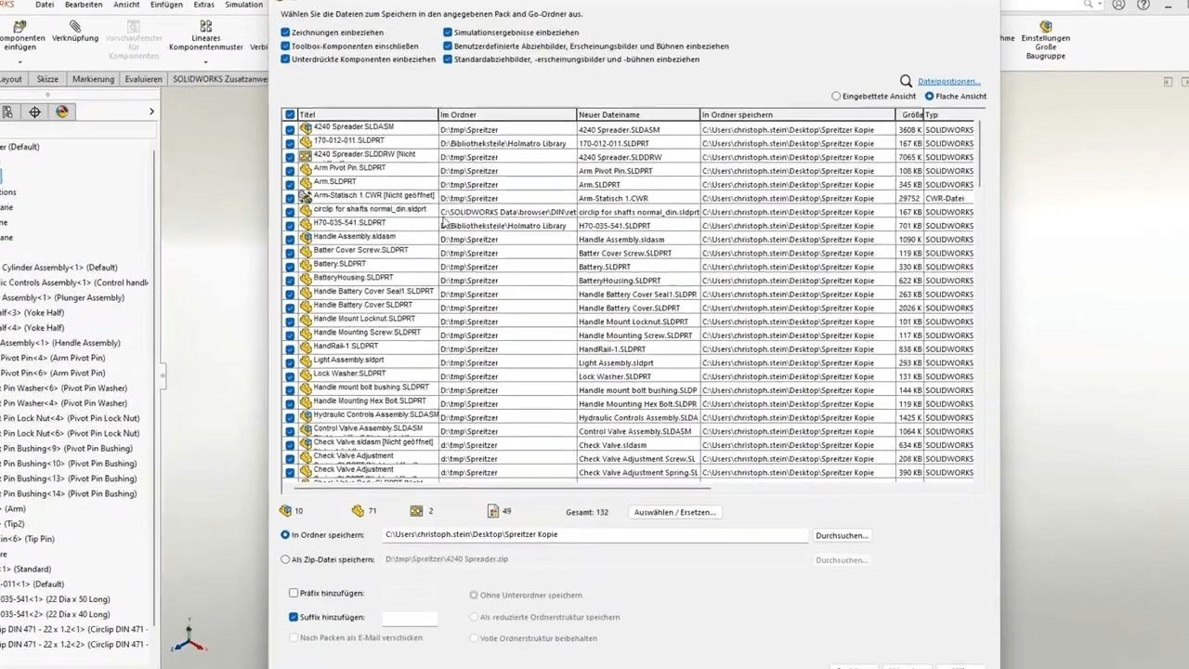The height and width of the screenshot is (669, 1189).
Task: Open the Simulation menu
Action: (x=243, y=5)
